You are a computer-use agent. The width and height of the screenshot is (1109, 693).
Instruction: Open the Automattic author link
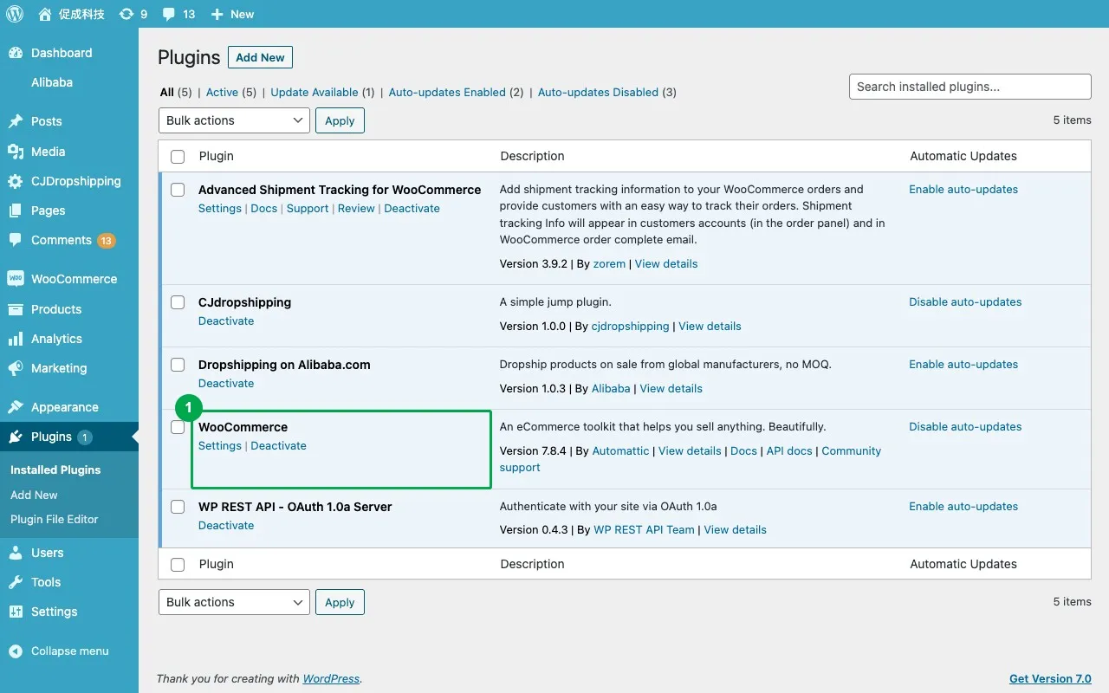pyautogui.click(x=620, y=450)
